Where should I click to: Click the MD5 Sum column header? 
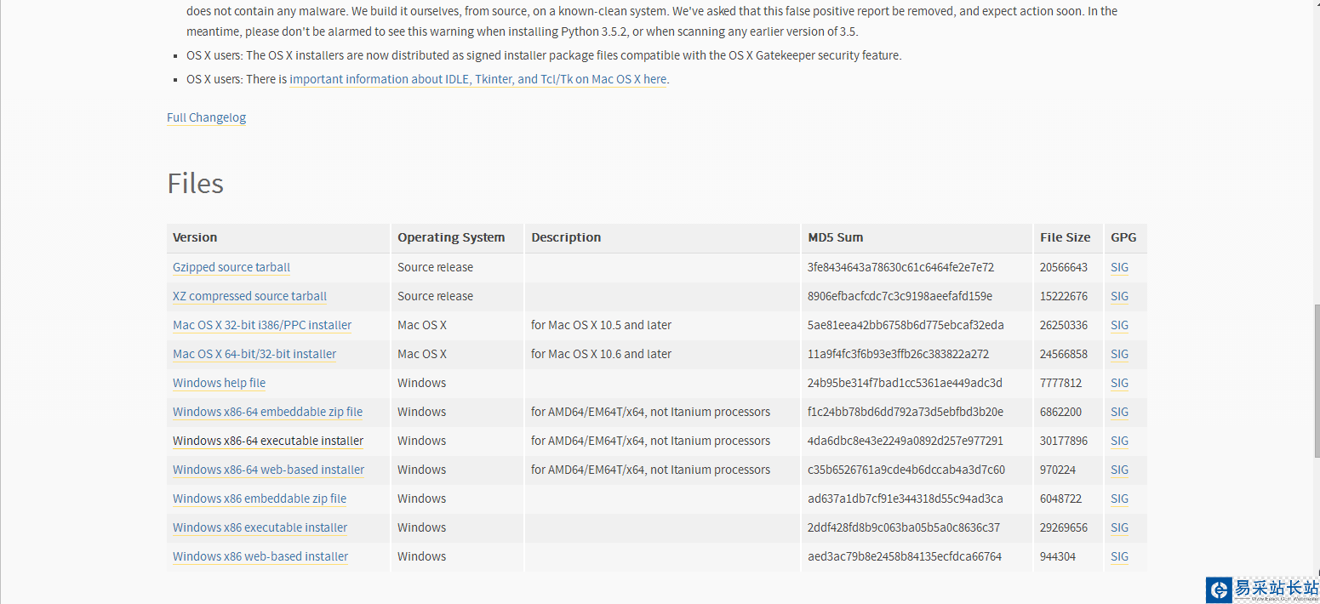pyautogui.click(x=836, y=237)
